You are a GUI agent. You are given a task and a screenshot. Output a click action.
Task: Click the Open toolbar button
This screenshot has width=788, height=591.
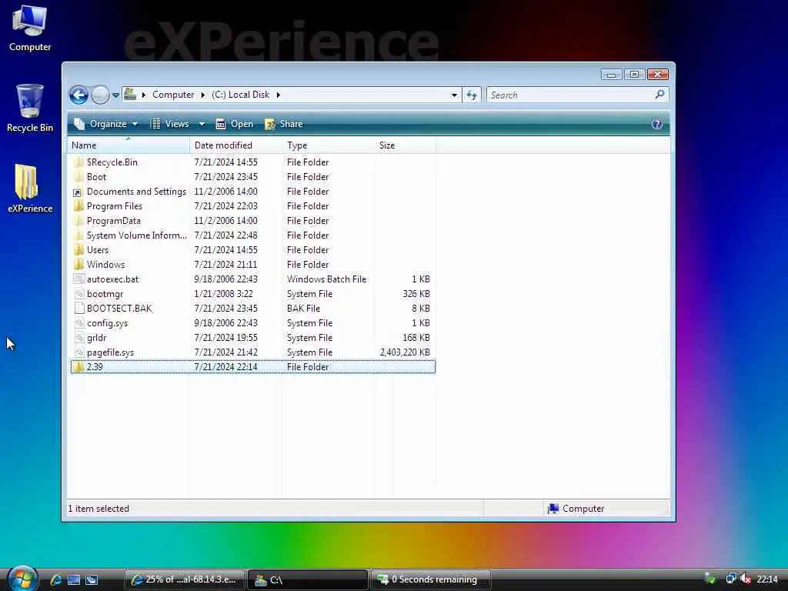(234, 124)
